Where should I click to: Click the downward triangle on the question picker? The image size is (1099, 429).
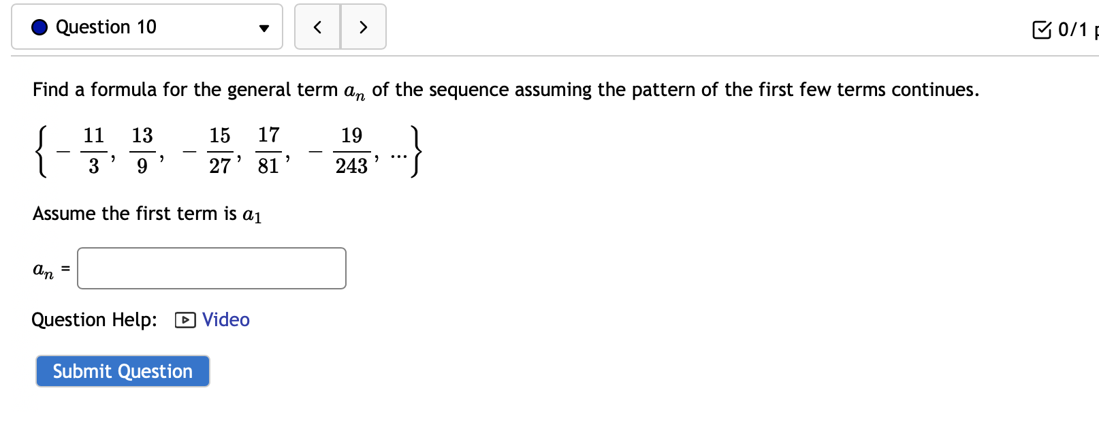[264, 27]
